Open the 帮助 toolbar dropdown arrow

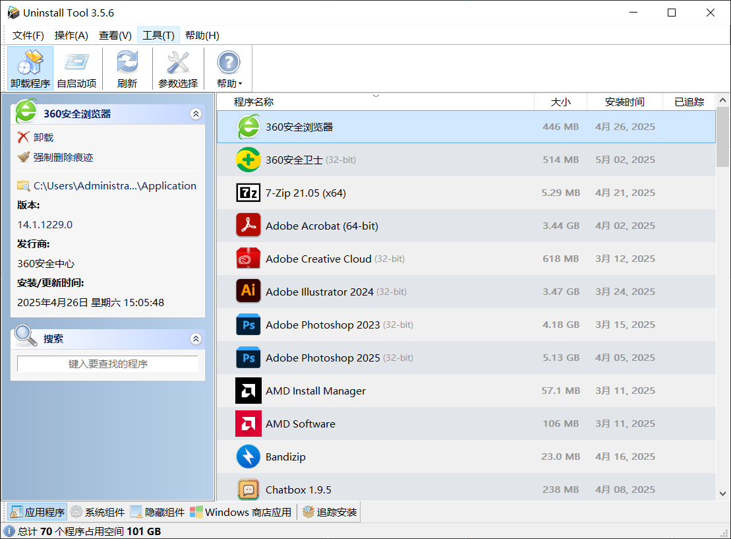click(x=240, y=84)
